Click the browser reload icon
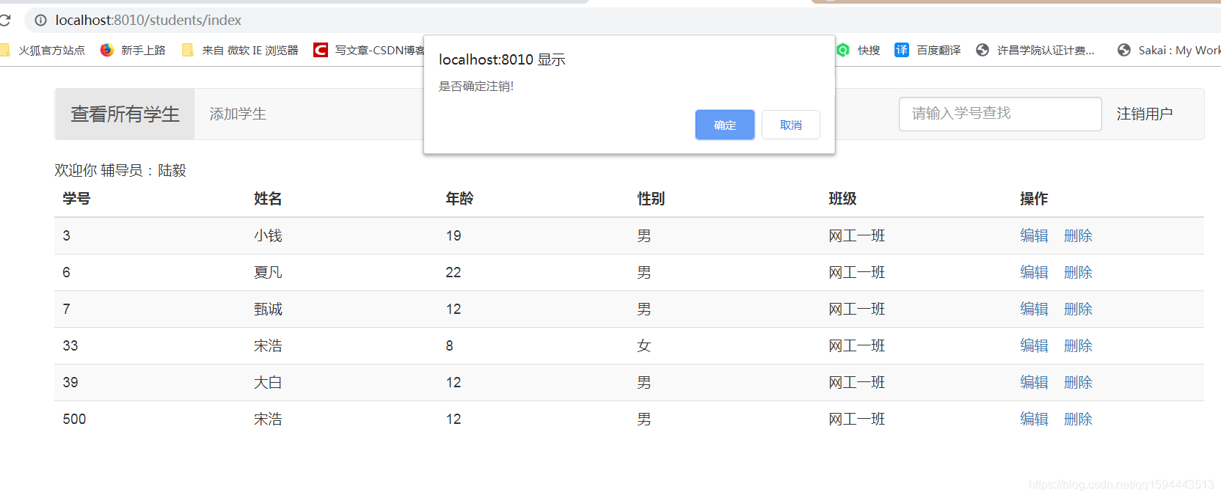Viewport: 1221px width, 498px height. coord(4,20)
